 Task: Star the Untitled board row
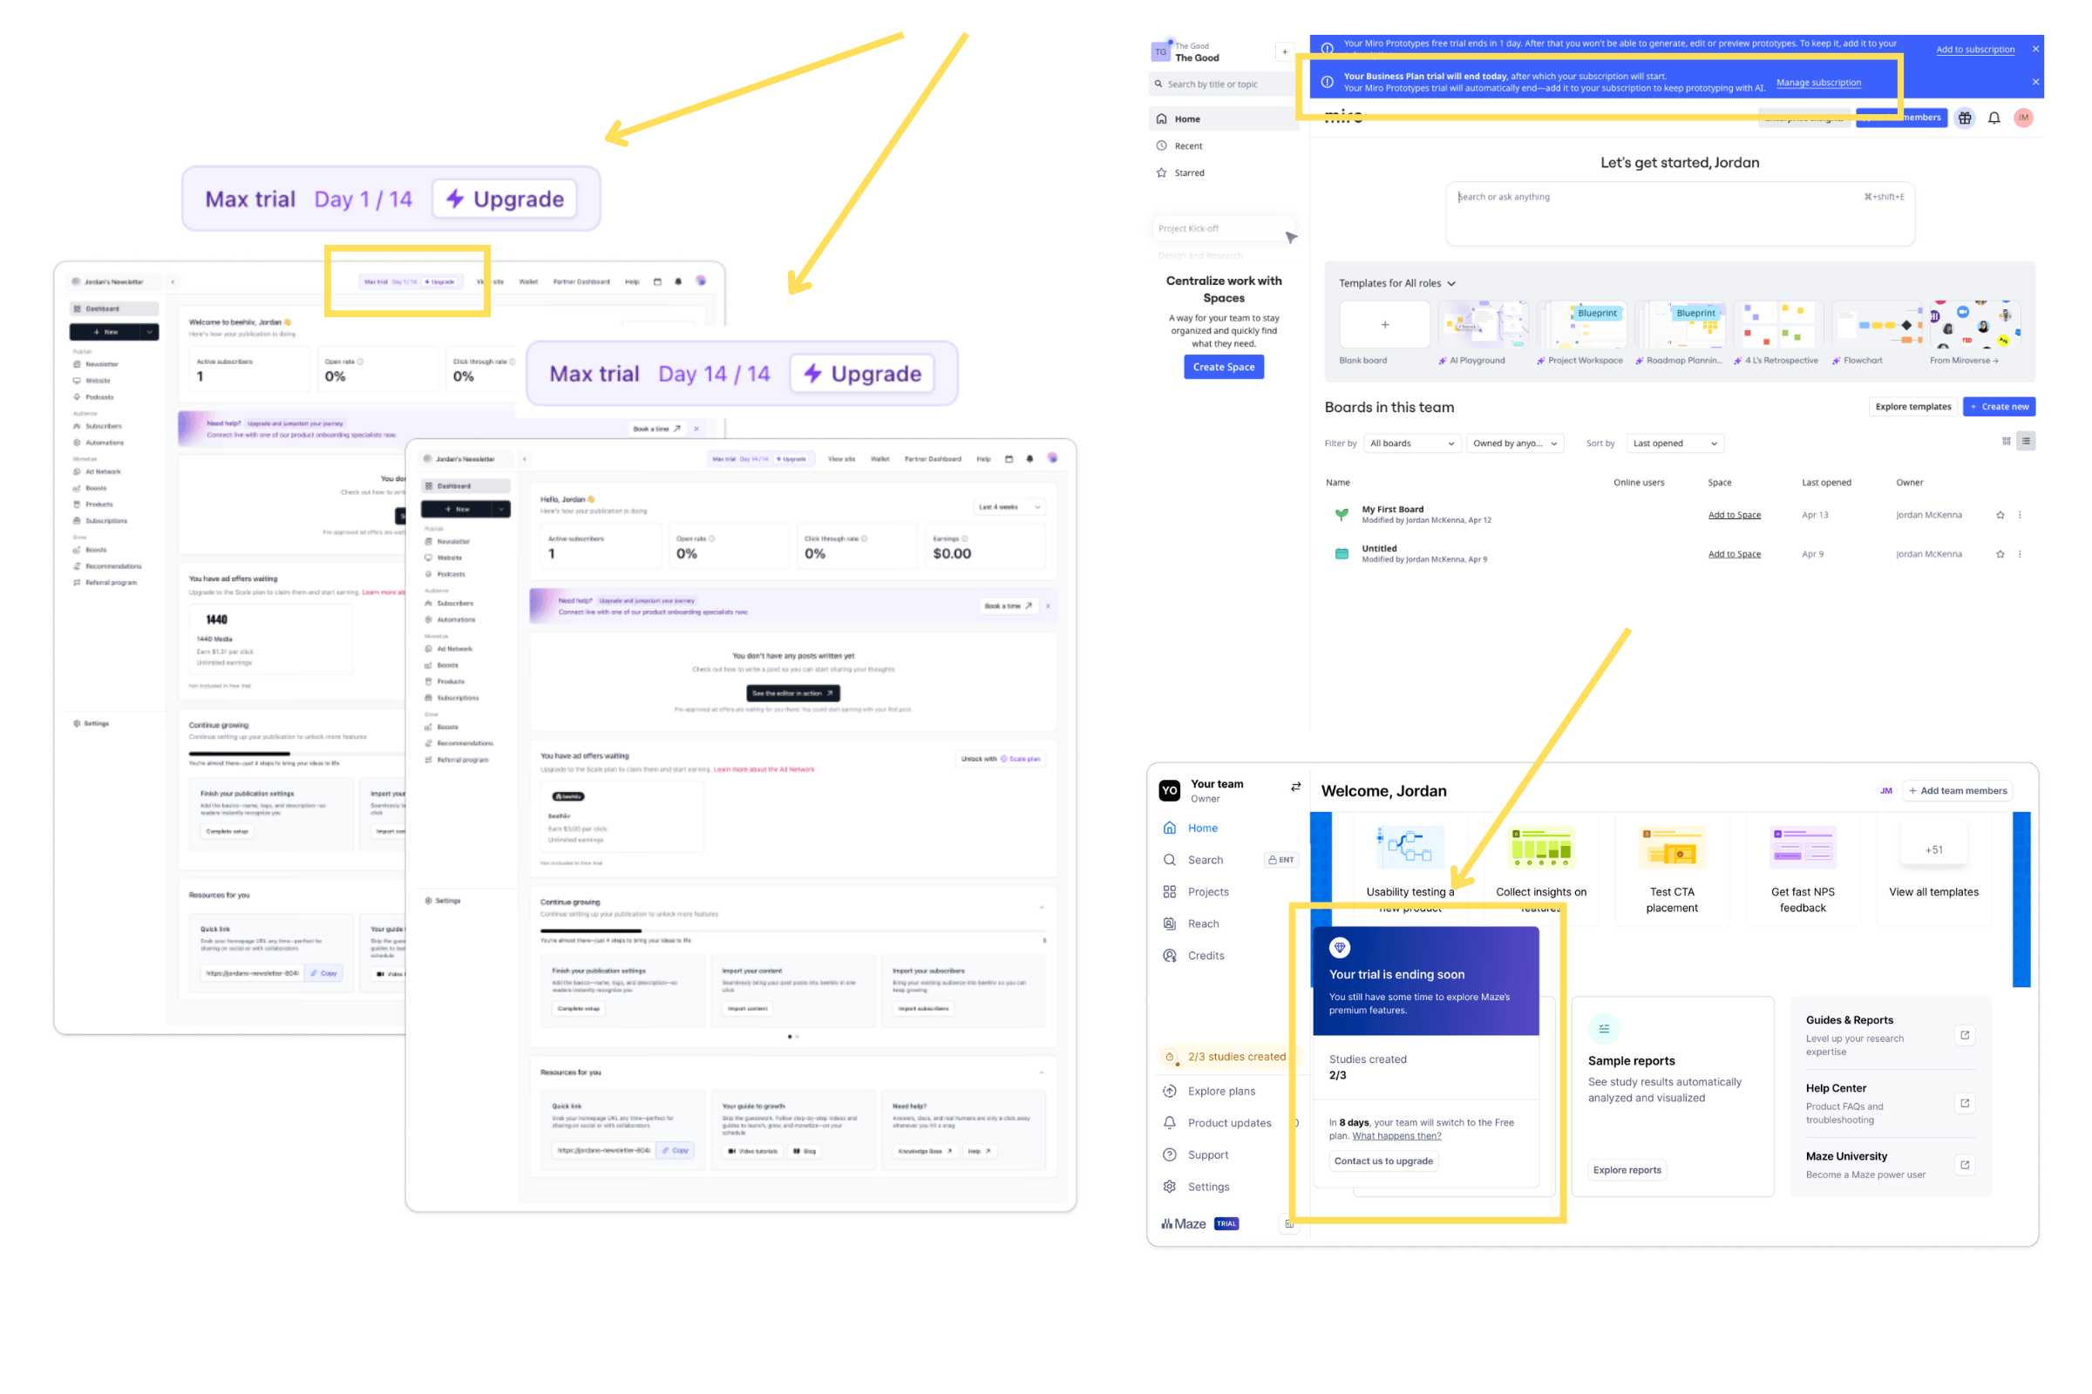point(2000,554)
